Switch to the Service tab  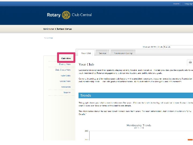[102, 53]
